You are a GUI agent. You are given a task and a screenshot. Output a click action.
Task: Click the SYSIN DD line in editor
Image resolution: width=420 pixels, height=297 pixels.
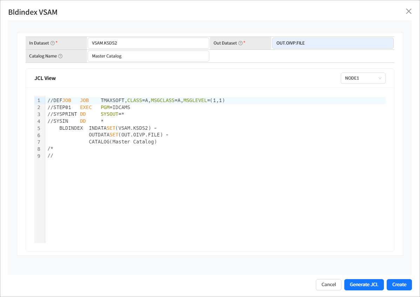75,121
